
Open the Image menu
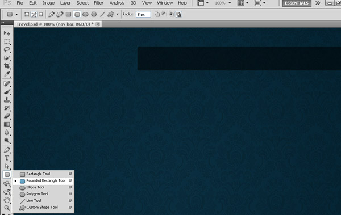48,3
